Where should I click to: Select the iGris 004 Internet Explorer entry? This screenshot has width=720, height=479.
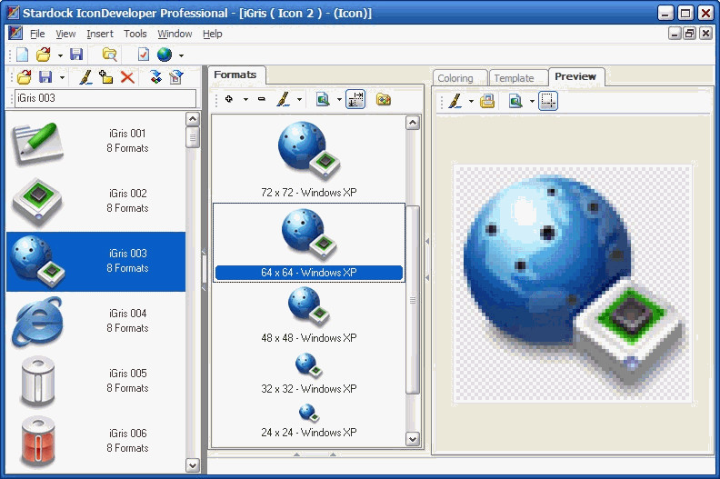click(96, 321)
